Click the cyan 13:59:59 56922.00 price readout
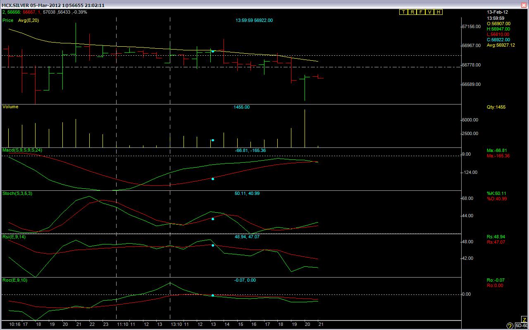529x330 pixels. point(254,20)
